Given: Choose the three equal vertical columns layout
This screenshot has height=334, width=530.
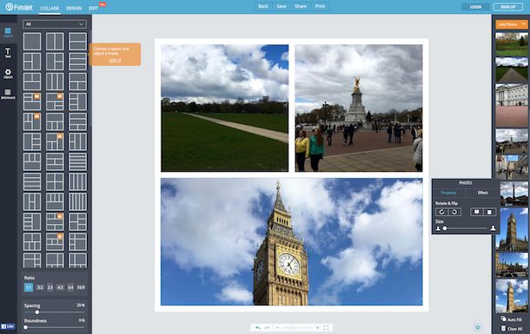Looking at the screenshot, I should (x=55, y=82).
